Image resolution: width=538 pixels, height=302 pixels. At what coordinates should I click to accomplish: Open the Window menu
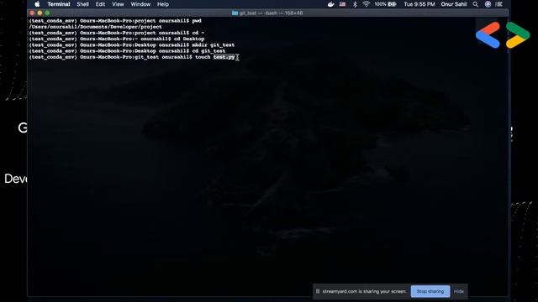tap(140, 4)
